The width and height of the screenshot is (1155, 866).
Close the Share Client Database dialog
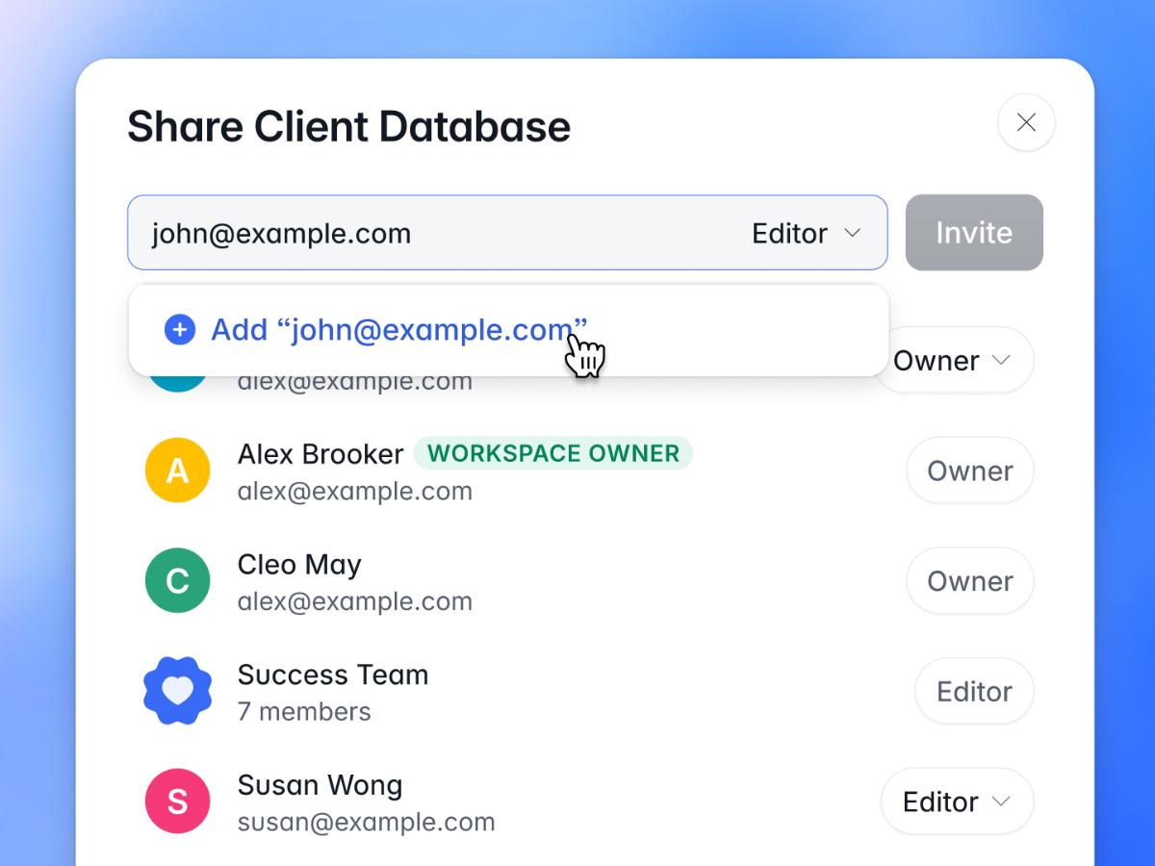1026,122
